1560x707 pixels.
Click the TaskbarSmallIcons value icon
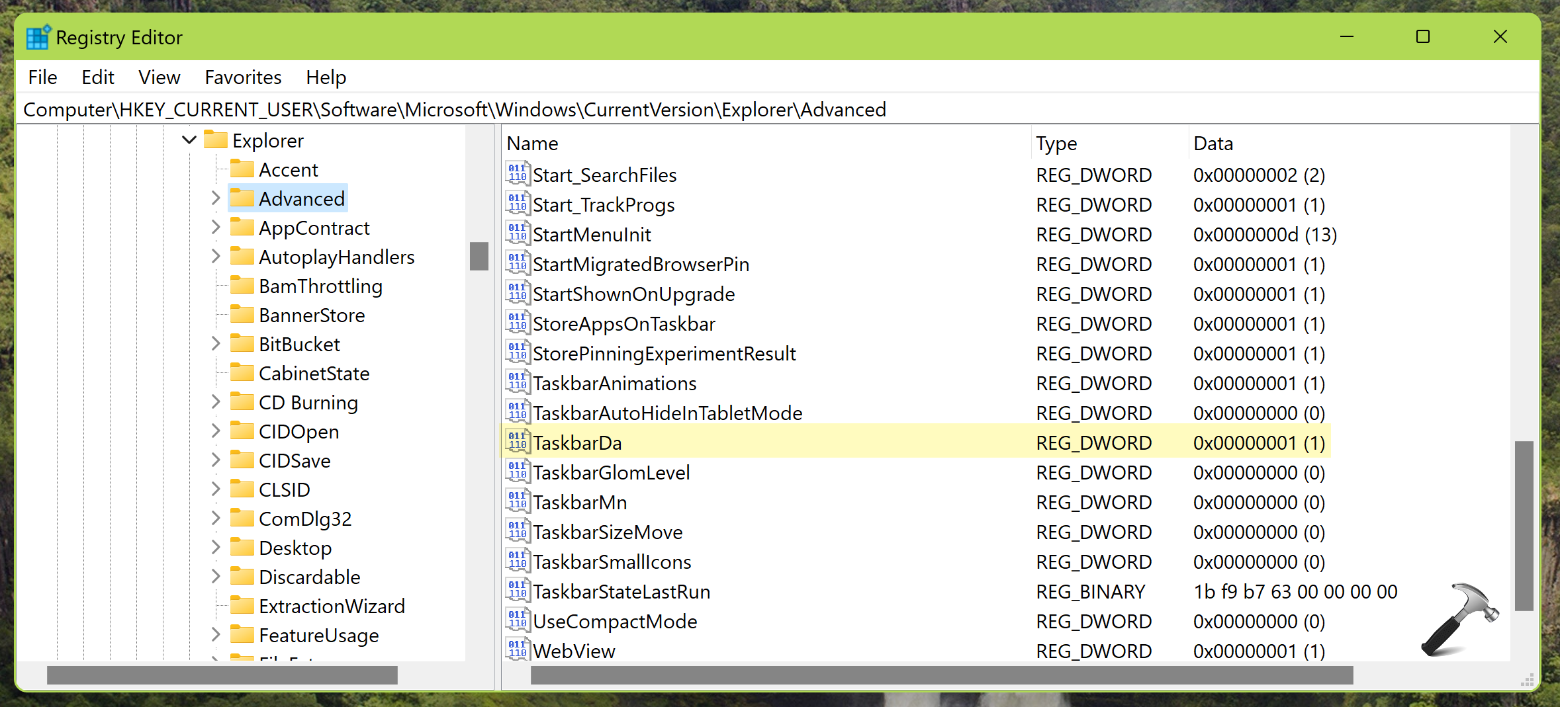(x=518, y=561)
